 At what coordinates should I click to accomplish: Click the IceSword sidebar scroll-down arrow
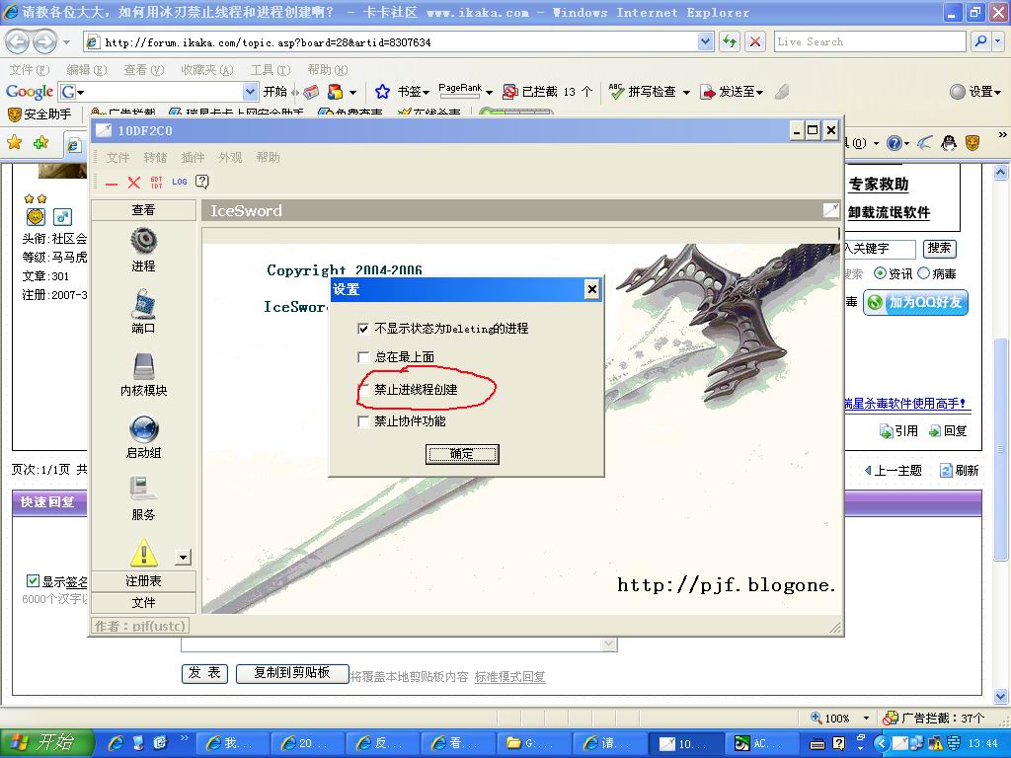point(183,557)
